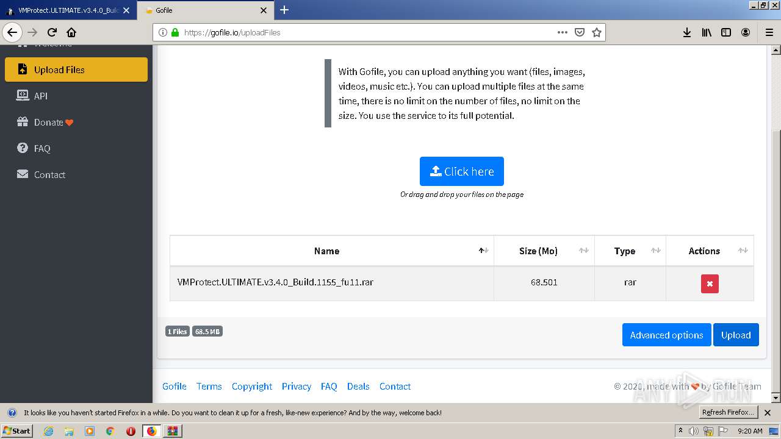Open the Windows Start menu

(x=17, y=430)
